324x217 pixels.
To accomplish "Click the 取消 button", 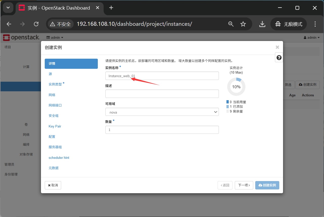I will point(53,185).
